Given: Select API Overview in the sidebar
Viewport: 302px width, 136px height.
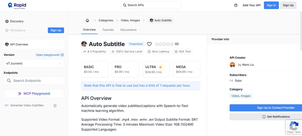Looking at the screenshot, I should [34, 45].
